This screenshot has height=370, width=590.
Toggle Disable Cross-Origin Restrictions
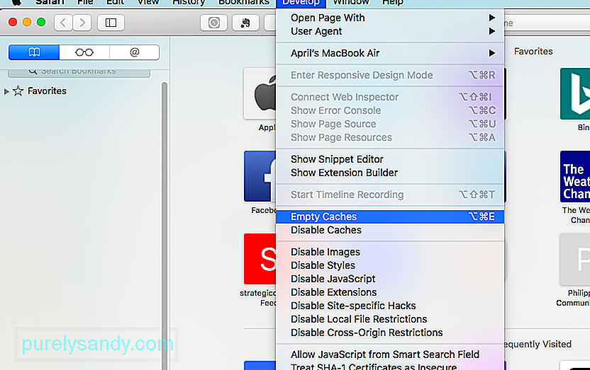pyautogui.click(x=390, y=333)
